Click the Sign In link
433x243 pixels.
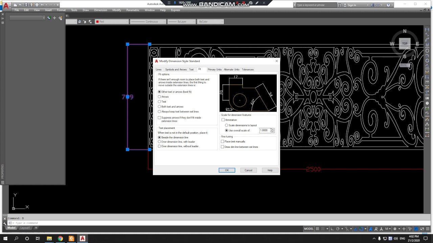point(352,5)
